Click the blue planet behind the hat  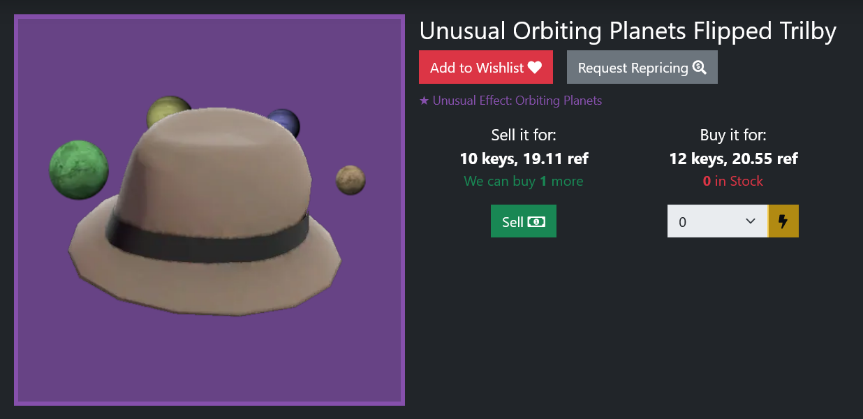pos(285,122)
